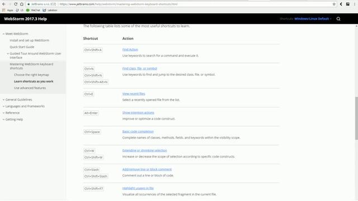Viewport: 358px width, 201px height.
Task: Click the Ctrl+Shift+N shortcut key
Action: [93, 75]
